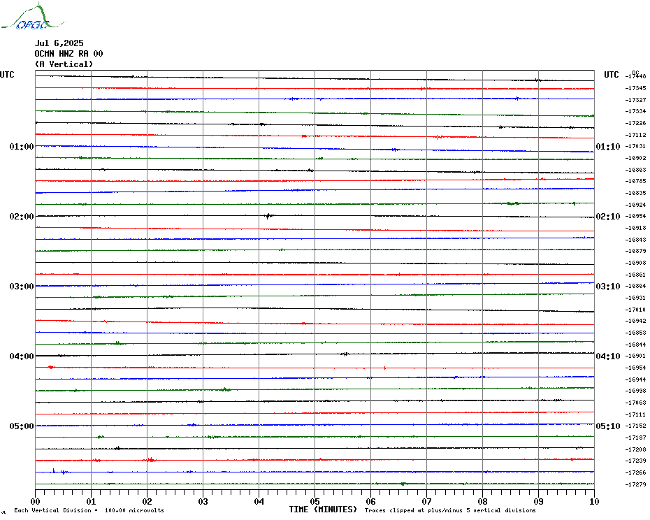Click the x-axis tick label 06
Viewport: 650px width, 520px height.
tap(371, 502)
